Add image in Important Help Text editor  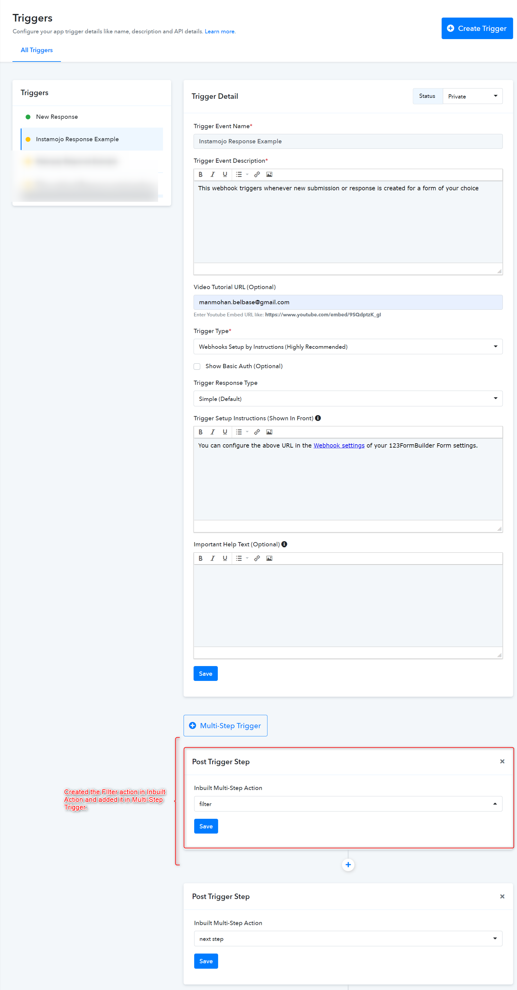pos(269,558)
